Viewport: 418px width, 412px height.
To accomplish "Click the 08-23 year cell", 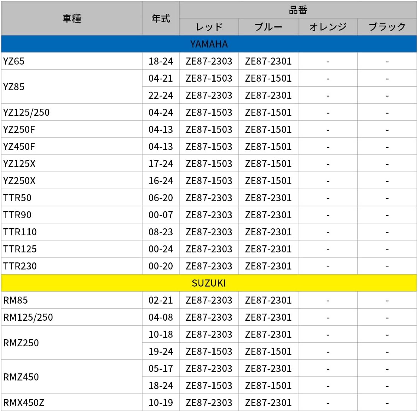I will [x=161, y=232].
